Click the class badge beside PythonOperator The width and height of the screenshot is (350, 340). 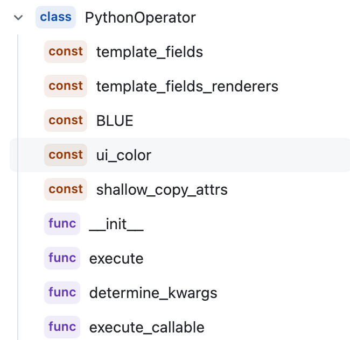(55, 17)
